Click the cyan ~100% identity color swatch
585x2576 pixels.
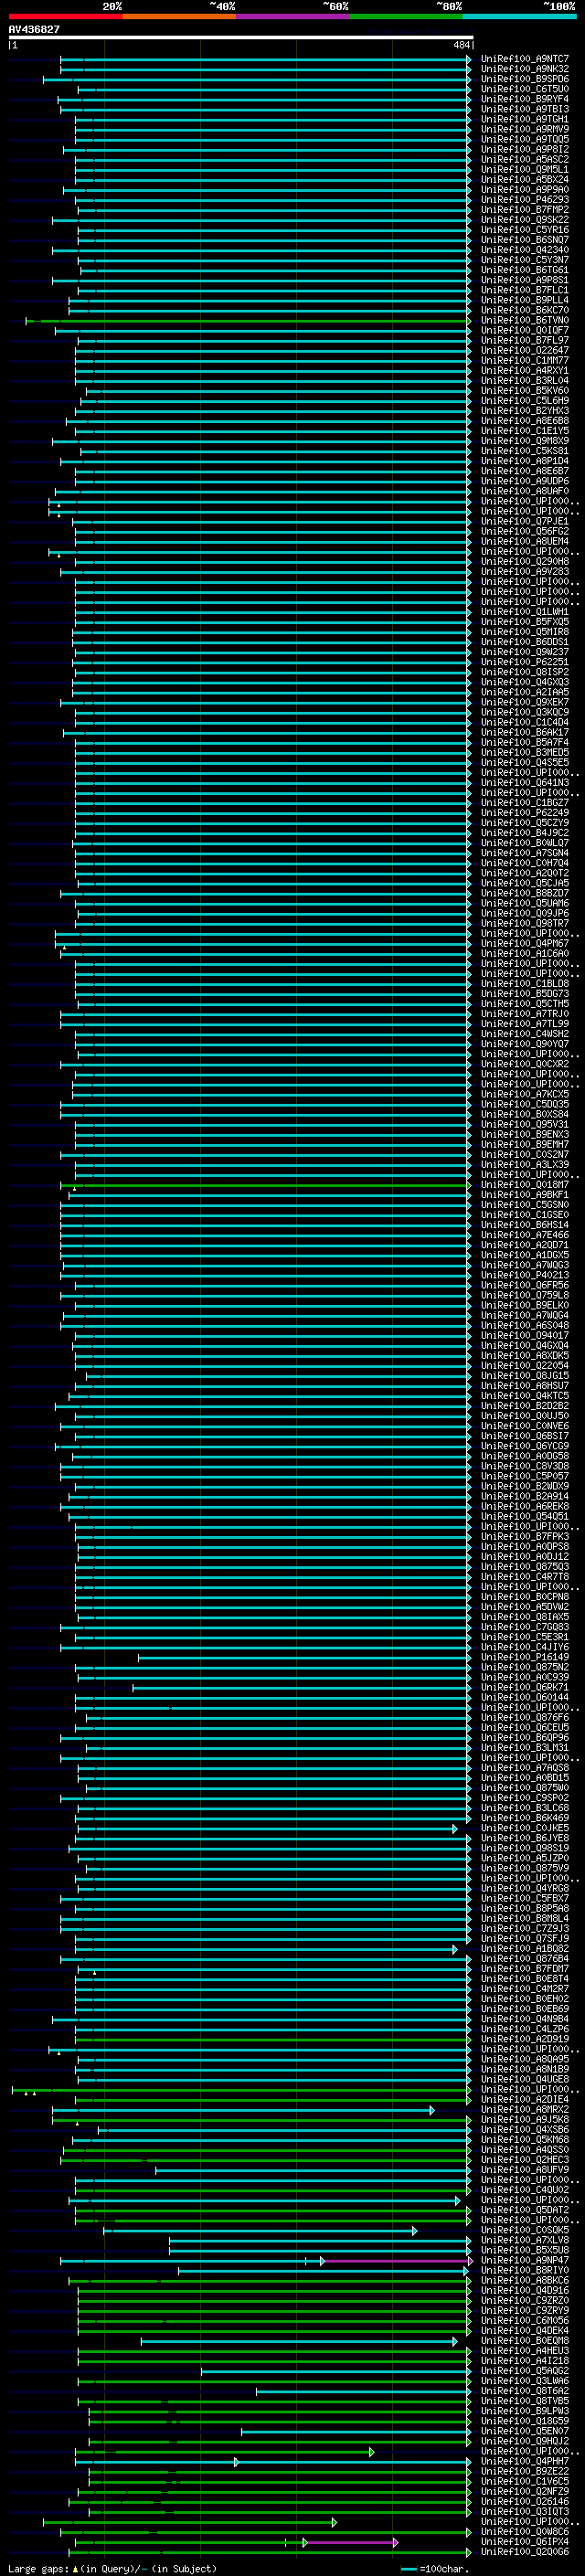pyautogui.click(x=519, y=16)
